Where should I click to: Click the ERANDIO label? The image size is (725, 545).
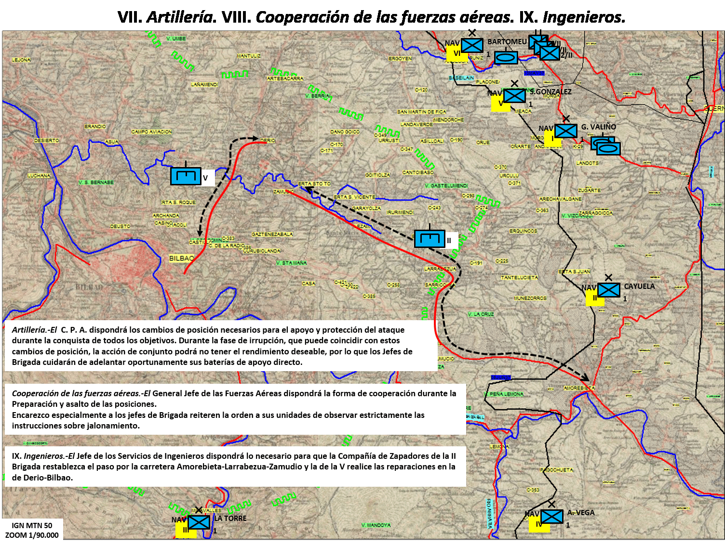pos(95,127)
